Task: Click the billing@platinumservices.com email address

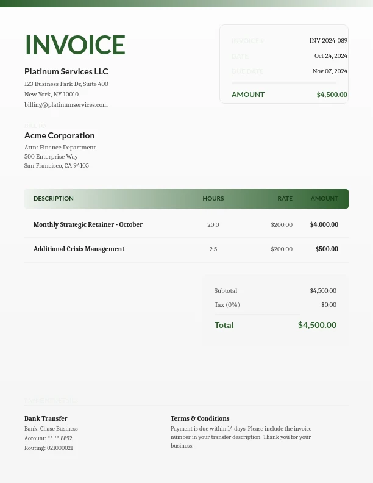Action: [x=66, y=105]
